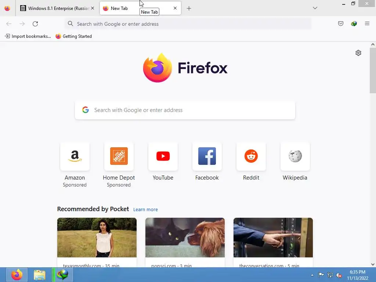Image resolution: width=376 pixels, height=282 pixels.
Task: Reload the current page
Action: click(x=35, y=24)
